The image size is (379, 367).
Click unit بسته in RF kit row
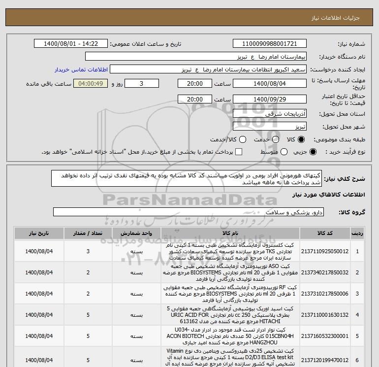136,294
